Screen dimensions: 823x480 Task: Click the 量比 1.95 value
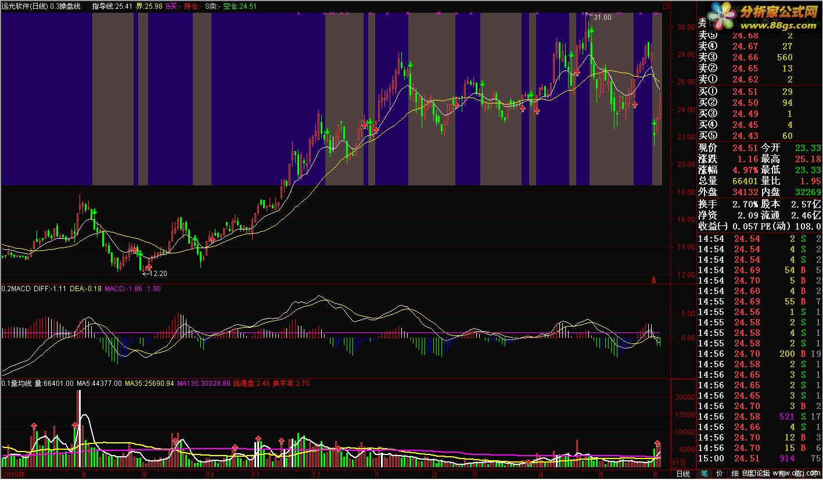coord(810,181)
